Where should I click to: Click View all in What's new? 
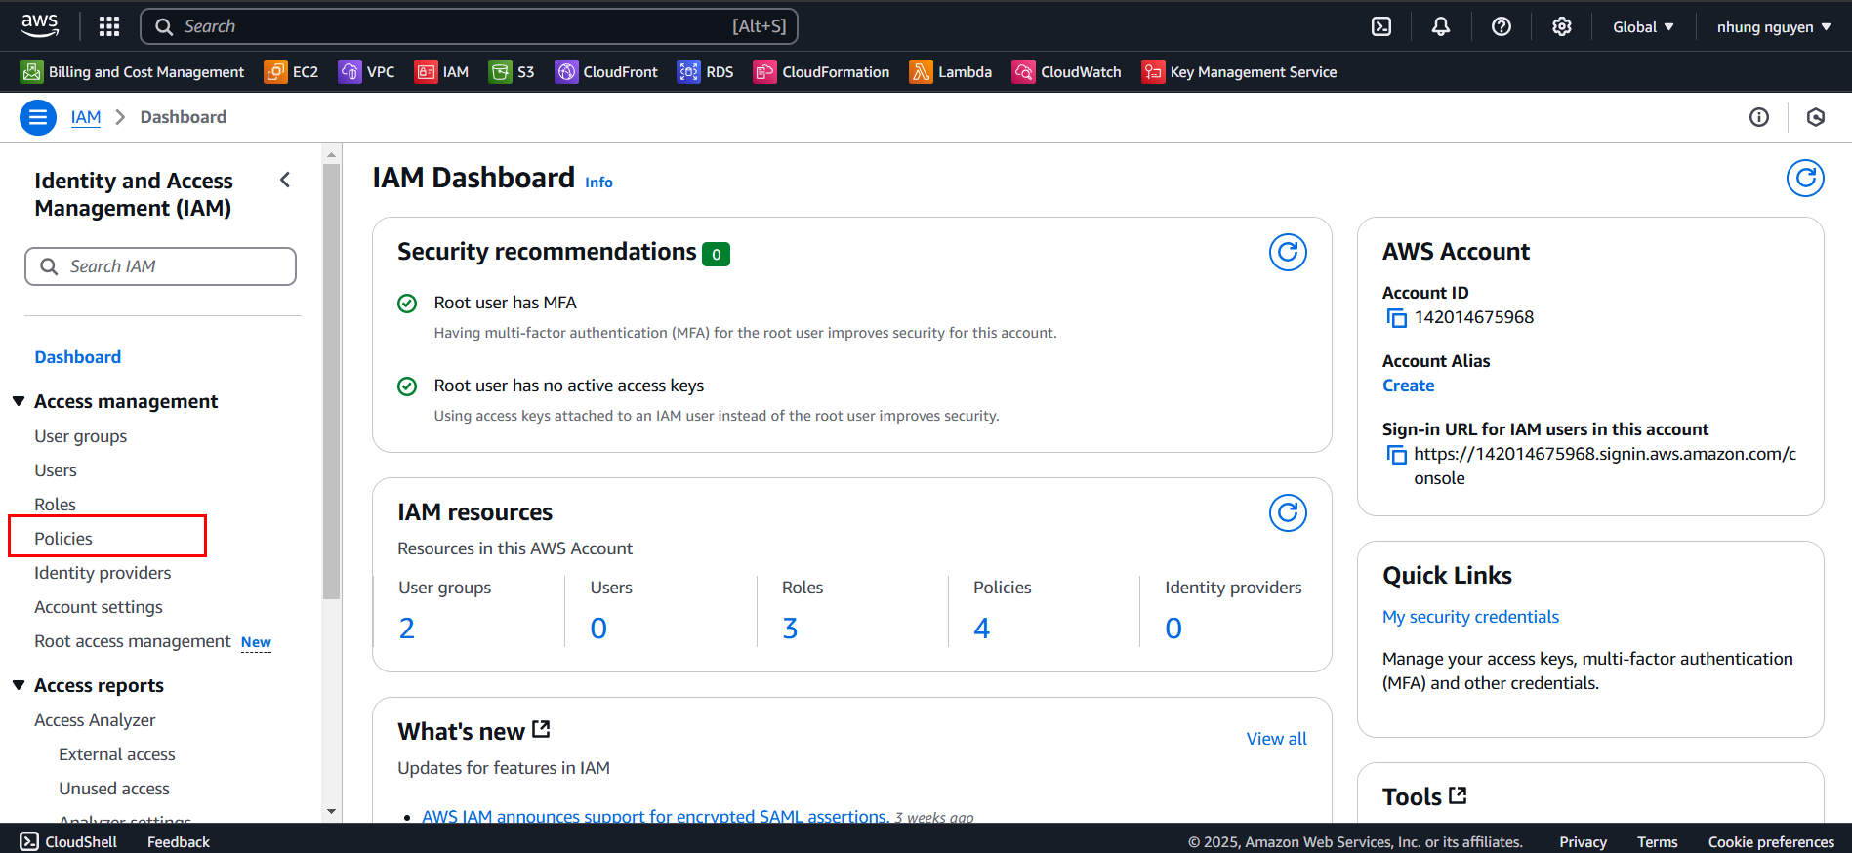1276,739
